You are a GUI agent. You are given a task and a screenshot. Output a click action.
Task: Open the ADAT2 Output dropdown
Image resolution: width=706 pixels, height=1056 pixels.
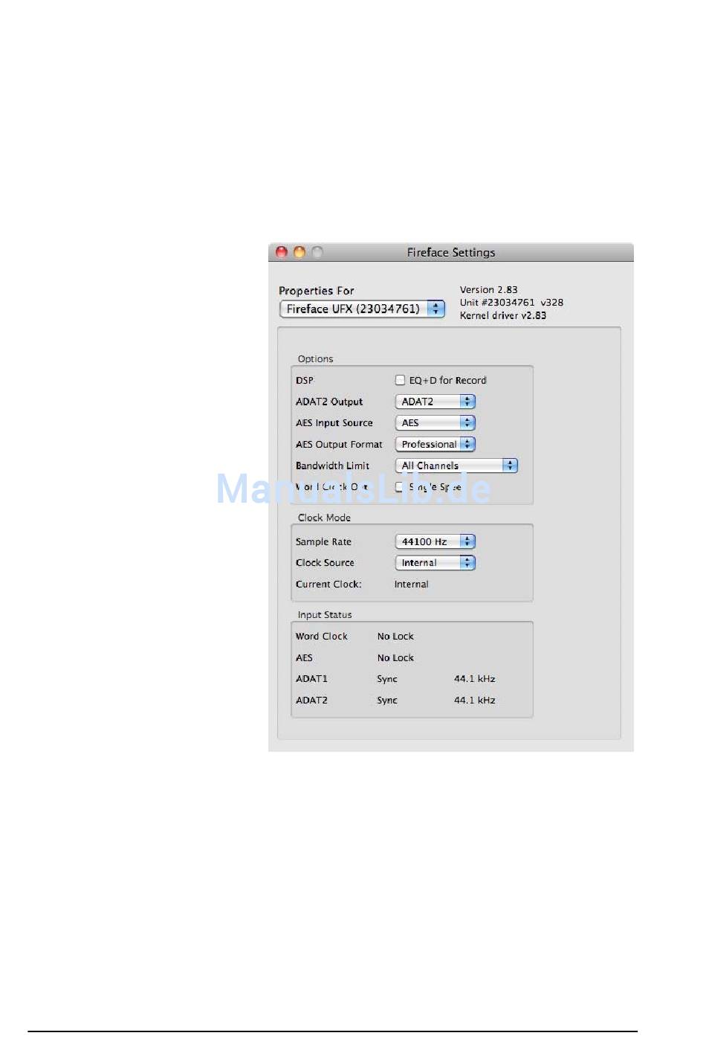coord(435,402)
